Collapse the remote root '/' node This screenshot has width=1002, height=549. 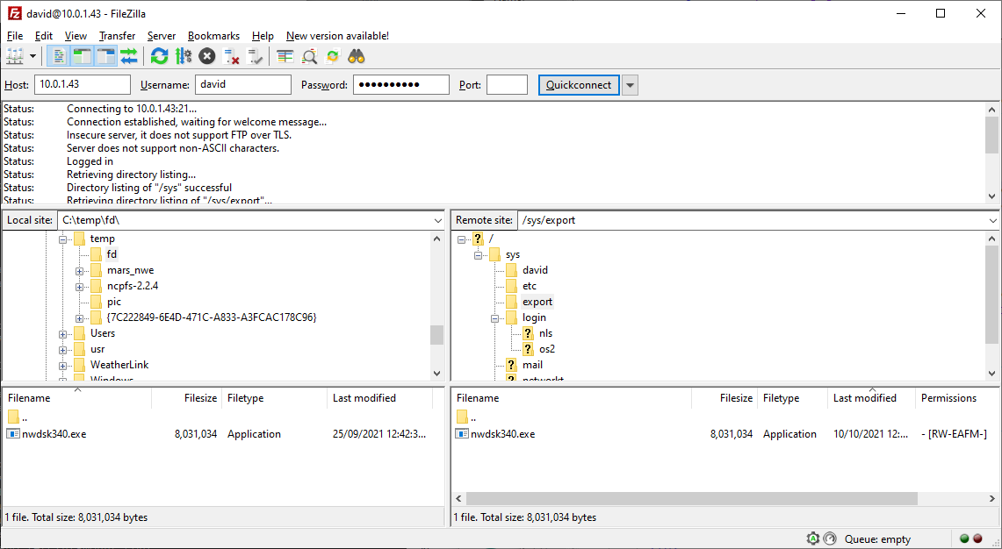point(461,239)
